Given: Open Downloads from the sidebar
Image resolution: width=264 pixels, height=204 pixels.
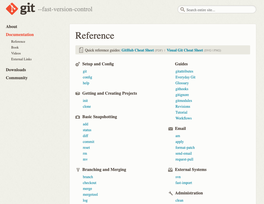Looking at the screenshot, I should click(16, 70).
